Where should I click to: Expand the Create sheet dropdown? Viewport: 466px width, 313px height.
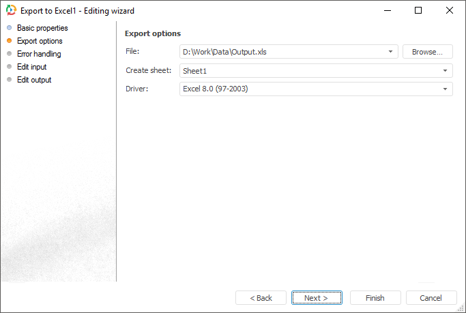[445, 70]
